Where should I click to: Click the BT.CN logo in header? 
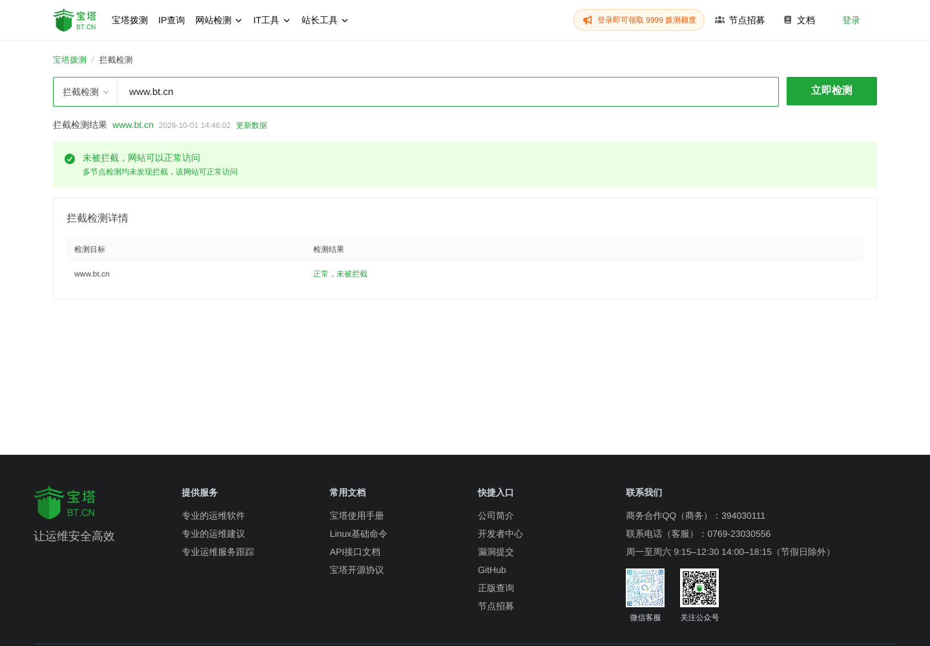(75, 20)
